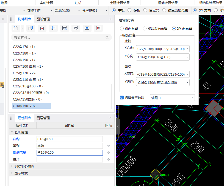Toggle the 附加 circle for 钢筋信息 row
This screenshot has height=186, width=224.
click(109, 153)
